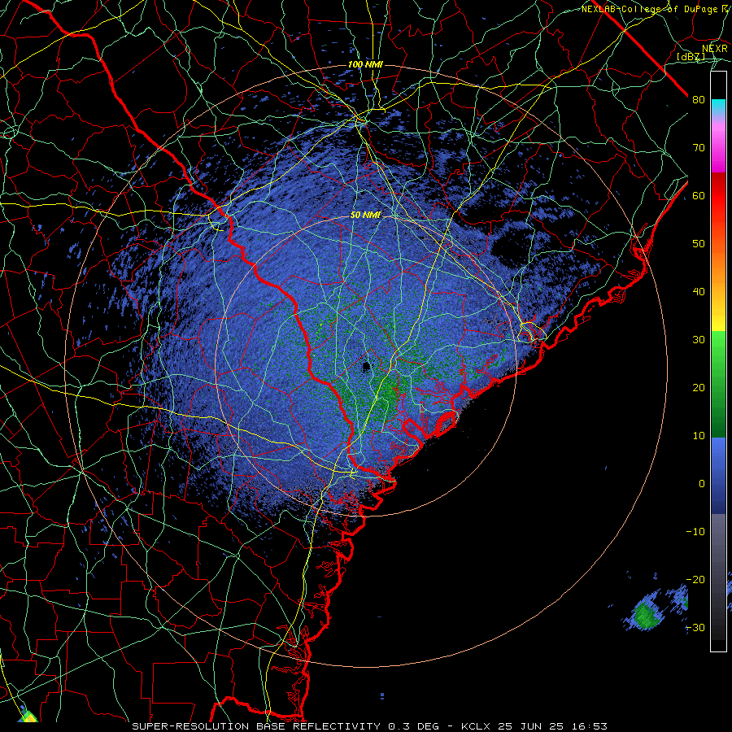This screenshot has width=732, height=732.
Task: Click the "50 NMI" range ring label
Action: click(365, 215)
